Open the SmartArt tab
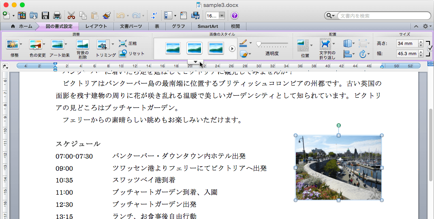This screenshot has width=434, height=219. click(x=208, y=26)
